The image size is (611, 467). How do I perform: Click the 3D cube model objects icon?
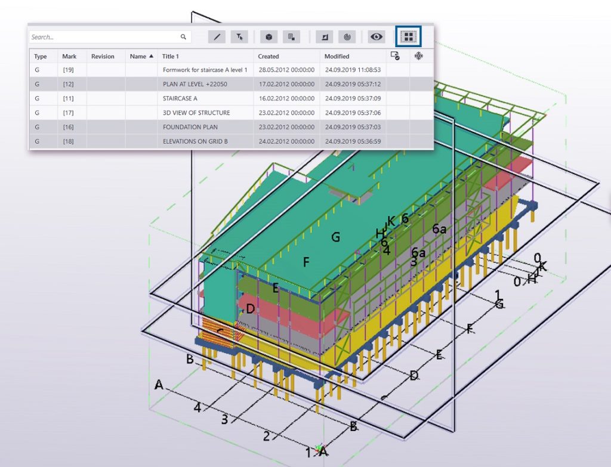(269, 37)
